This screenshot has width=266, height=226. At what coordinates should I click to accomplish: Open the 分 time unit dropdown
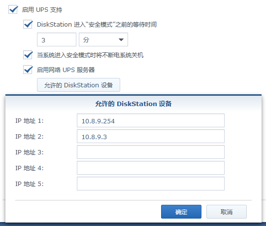coord(103,39)
